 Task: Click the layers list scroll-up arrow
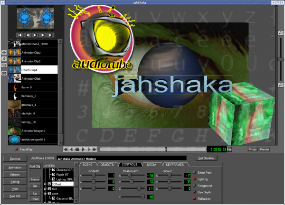tap(76, 165)
